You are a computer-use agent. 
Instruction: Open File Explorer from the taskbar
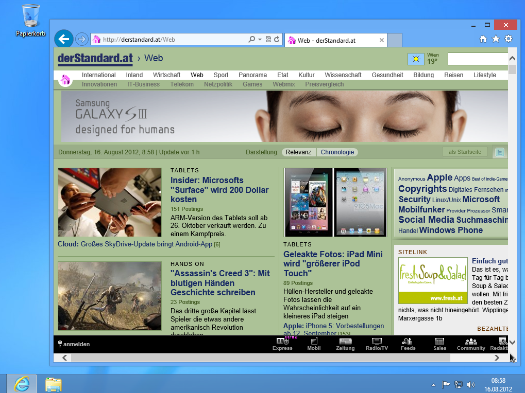pos(54,384)
